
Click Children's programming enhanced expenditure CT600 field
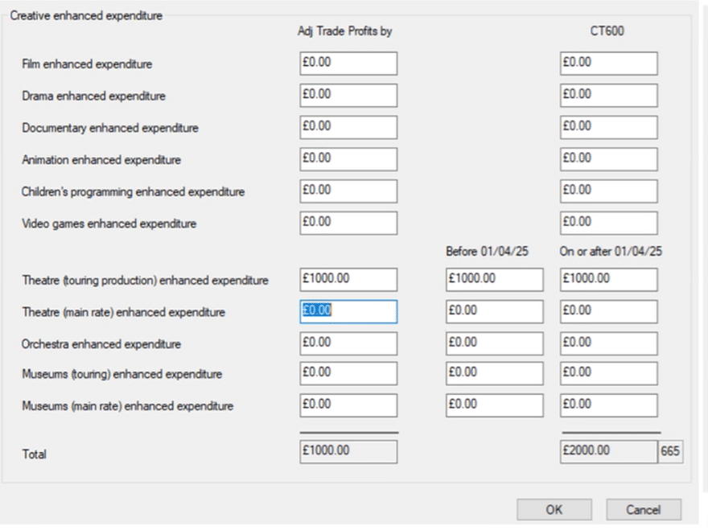[x=609, y=191]
